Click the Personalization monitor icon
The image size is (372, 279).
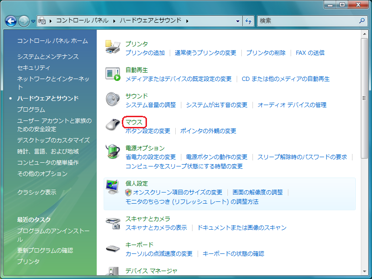tap(113, 187)
